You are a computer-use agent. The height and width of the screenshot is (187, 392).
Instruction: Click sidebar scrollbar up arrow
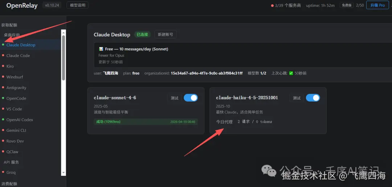64,32
